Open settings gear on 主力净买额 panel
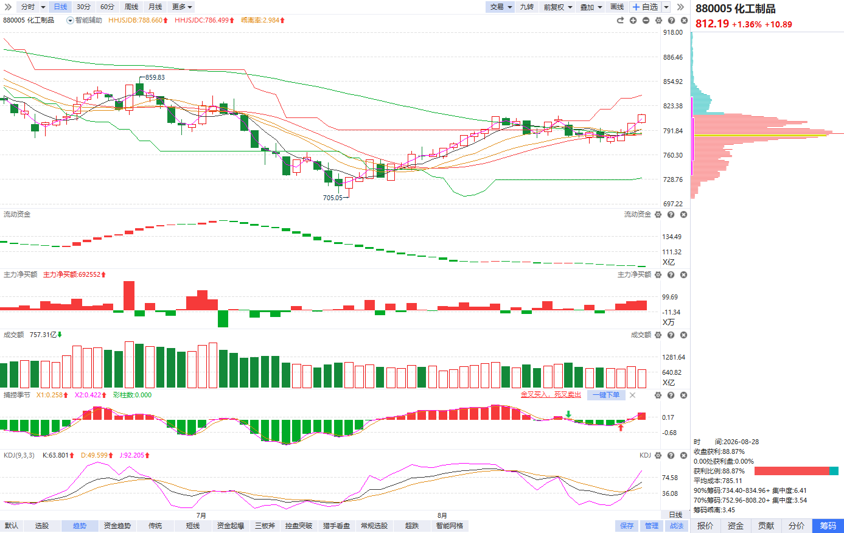The image size is (844, 533). tap(658, 275)
